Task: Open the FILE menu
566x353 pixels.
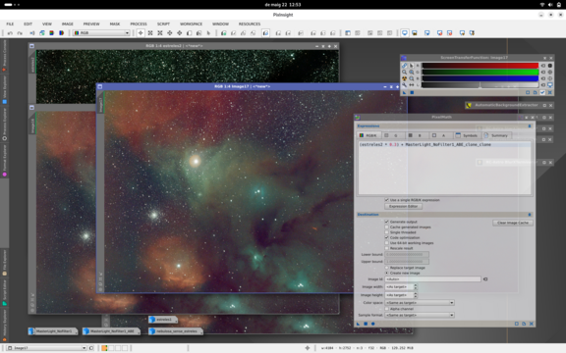Action: click(10, 25)
